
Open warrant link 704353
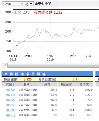point(11,105)
